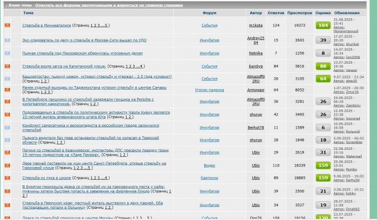The height and width of the screenshot is (220, 377).
Task: Open topic about экс-следователь Москва-Сити
Action: pos(84,40)
